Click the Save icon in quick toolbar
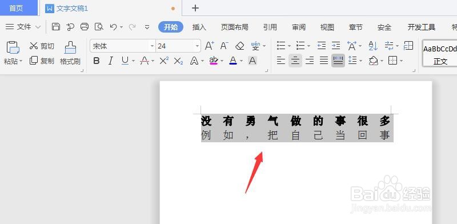The height and width of the screenshot is (224, 457). 55,27
